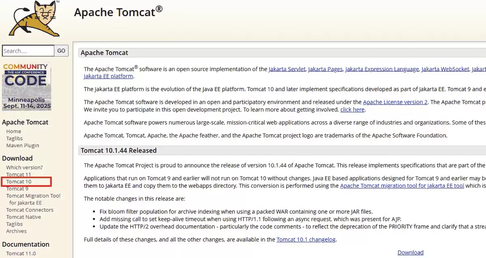Focus the Search input field
Screen dimensions: 486x258
coord(28,51)
